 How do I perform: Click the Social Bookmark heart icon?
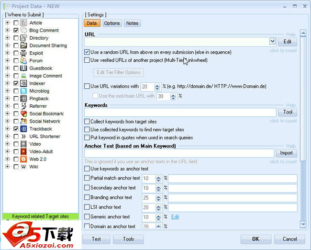pos(23,114)
